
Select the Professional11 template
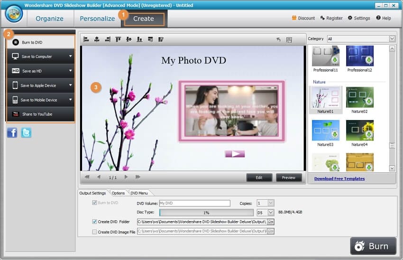pos(325,59)
